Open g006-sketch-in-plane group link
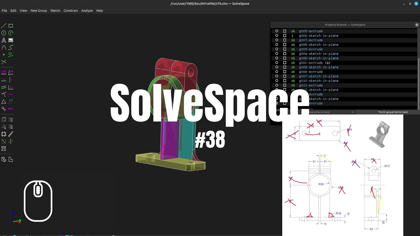 coord(319,36)
